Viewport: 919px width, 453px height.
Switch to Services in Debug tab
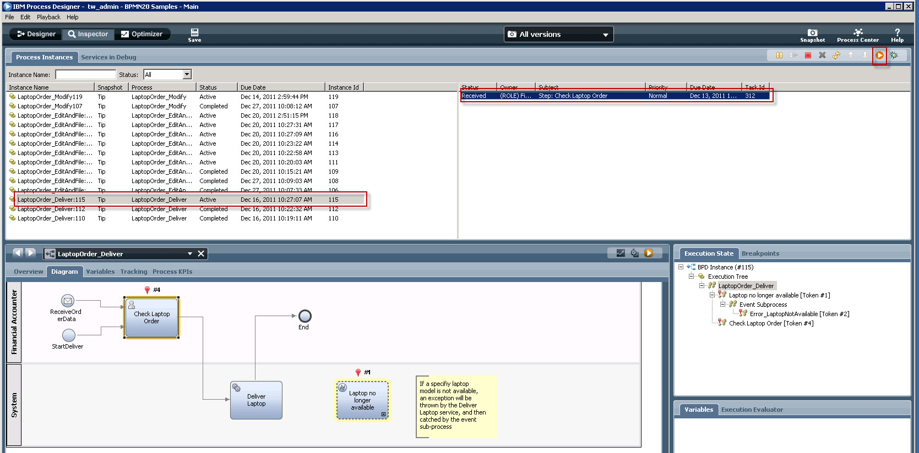(x=108, y=57)
